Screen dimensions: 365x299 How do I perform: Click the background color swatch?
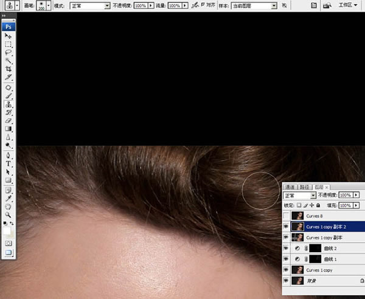coord(12,235)
